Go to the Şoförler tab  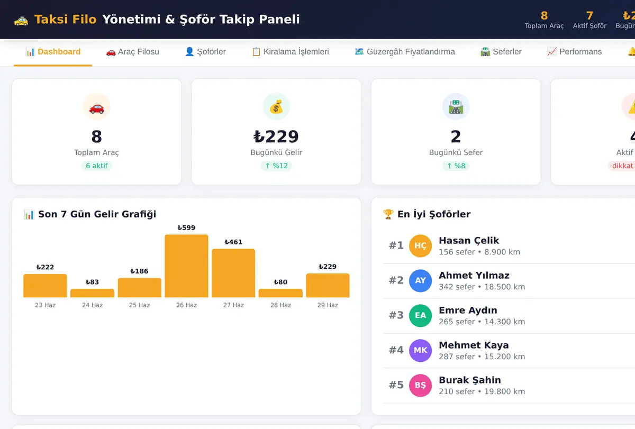[x=205, y=52]
